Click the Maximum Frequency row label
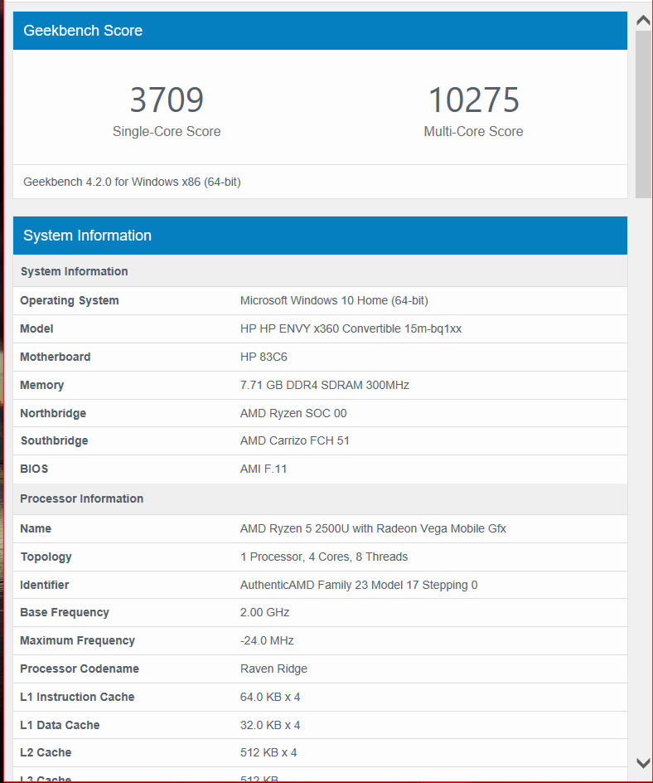The height and width of the screenshot is (783, 653). (77, 640)
